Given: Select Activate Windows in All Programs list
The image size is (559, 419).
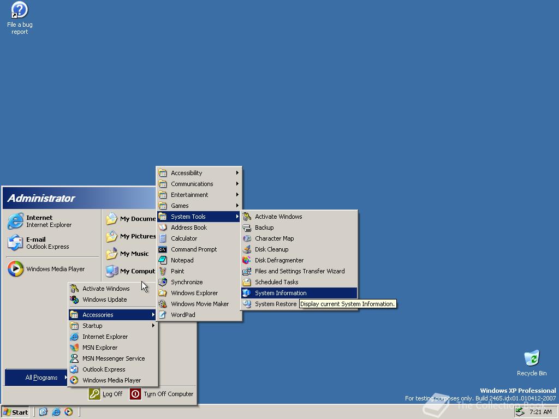Looking at the screenshot, I should [x=112, y=289].
